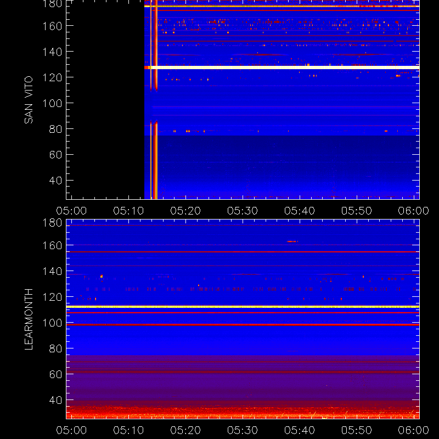
Task: Click 05:20 time label under San Vito plot
Action: [x=185, y=211]
